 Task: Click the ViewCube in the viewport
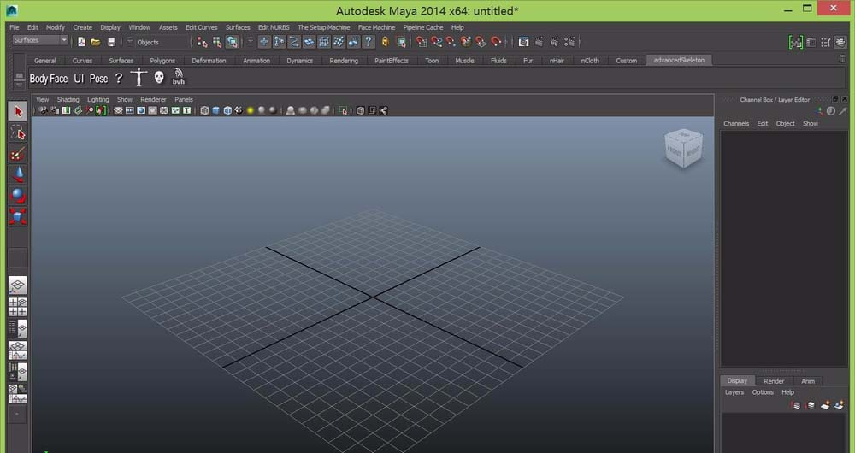pyautogui.click(x=683, y=148)
